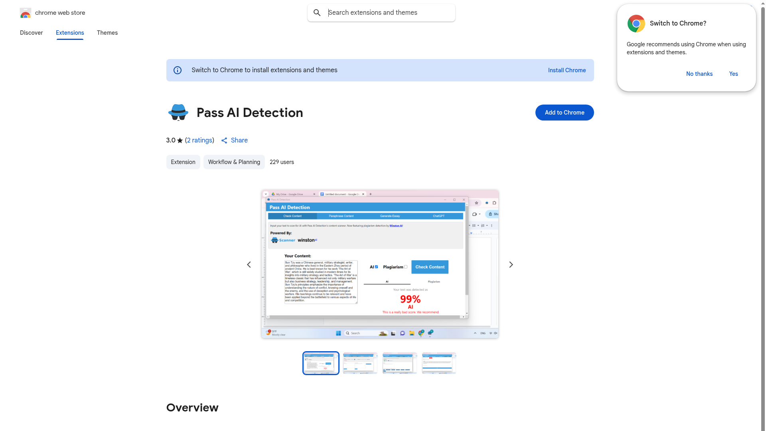Open the Themes tab
The height and width of the screenshot is (431, 766).
point(107,33)
